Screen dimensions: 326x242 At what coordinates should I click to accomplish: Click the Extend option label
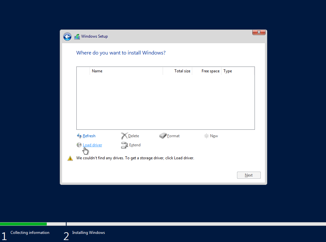coord(135,145)
